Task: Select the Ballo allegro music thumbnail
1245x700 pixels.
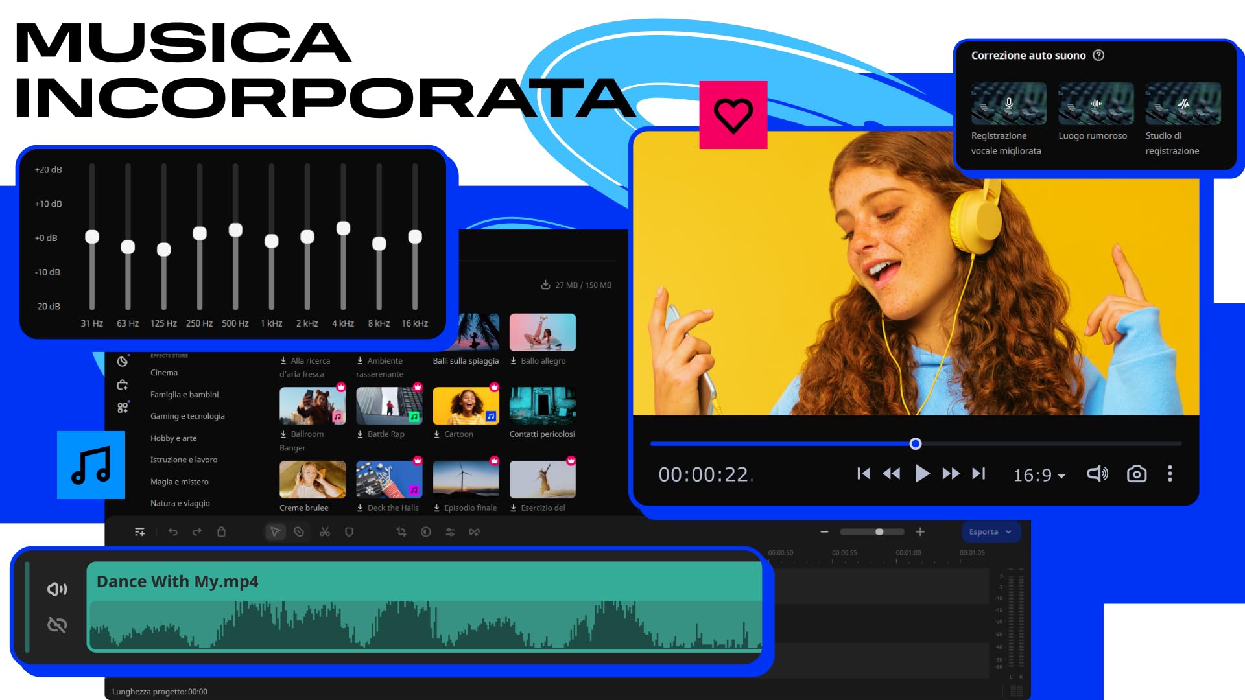Action: (x=543, y=332)
